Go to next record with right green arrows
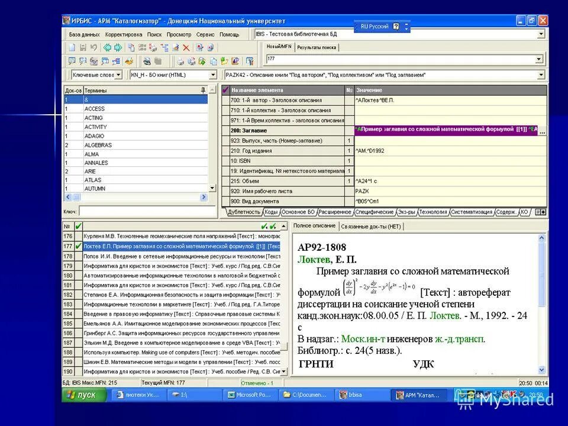Viewport: 568px width, 426px height. tap(118, 47)
